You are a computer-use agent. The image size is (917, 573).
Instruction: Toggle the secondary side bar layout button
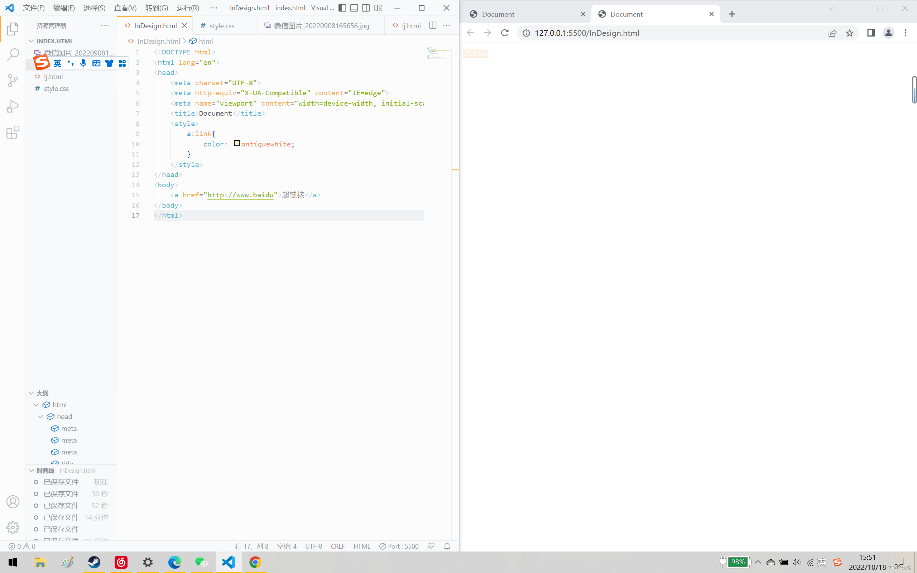click(366, 8)
